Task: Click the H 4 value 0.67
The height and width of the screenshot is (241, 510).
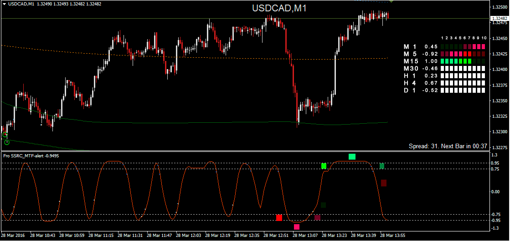Action: 431,83
